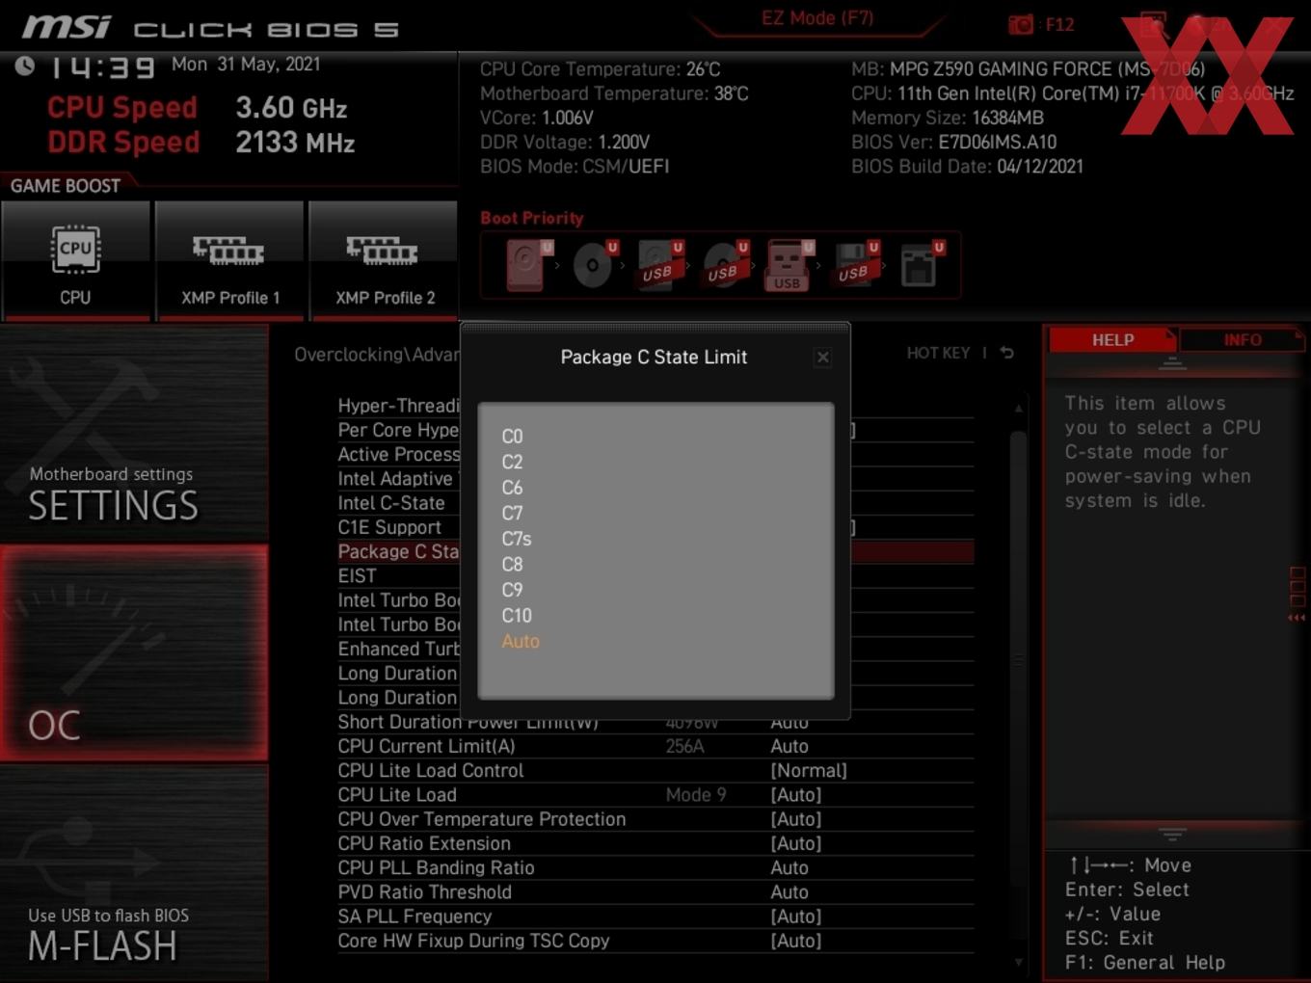Image resolution: width=1311 pixels, height=983 pixels.
Task: Click the hot key back arrow icon
Action: coord(1006,353)
